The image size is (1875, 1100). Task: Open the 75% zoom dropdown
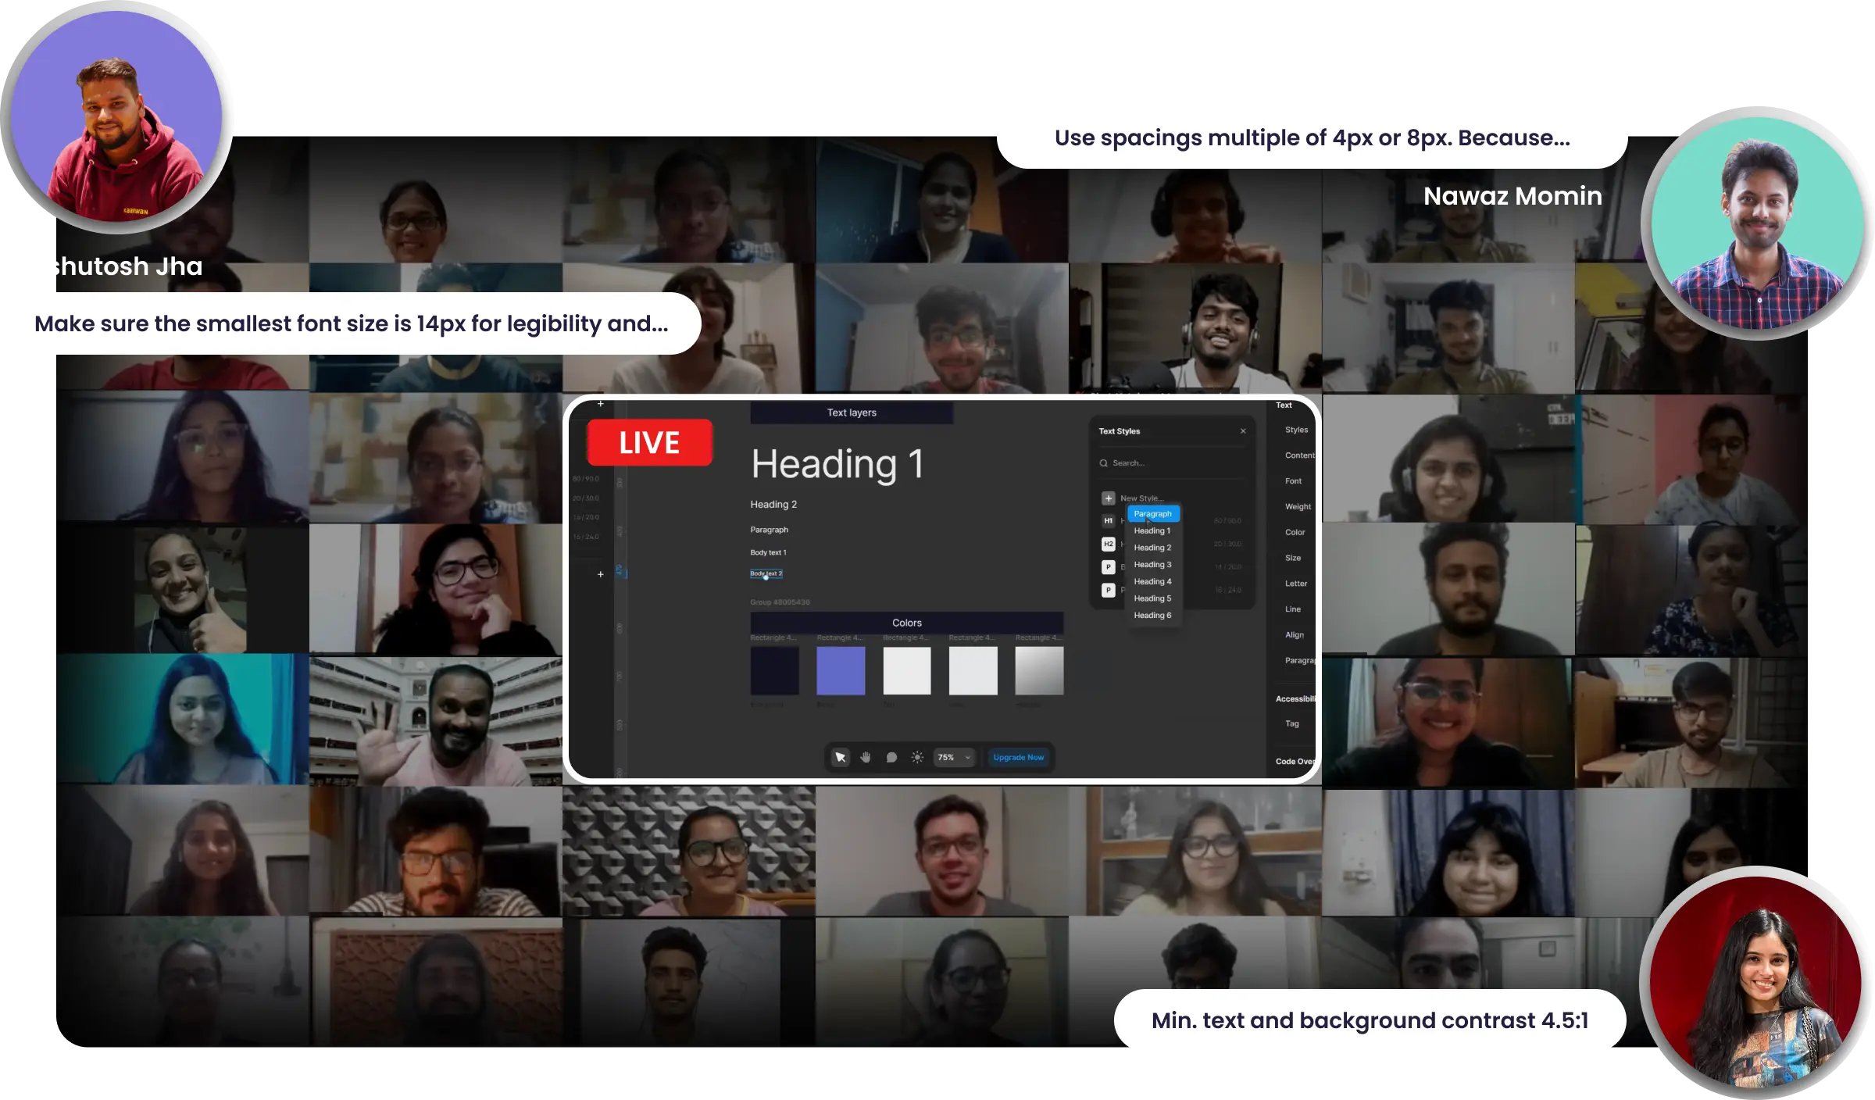(x=954, y=757)
